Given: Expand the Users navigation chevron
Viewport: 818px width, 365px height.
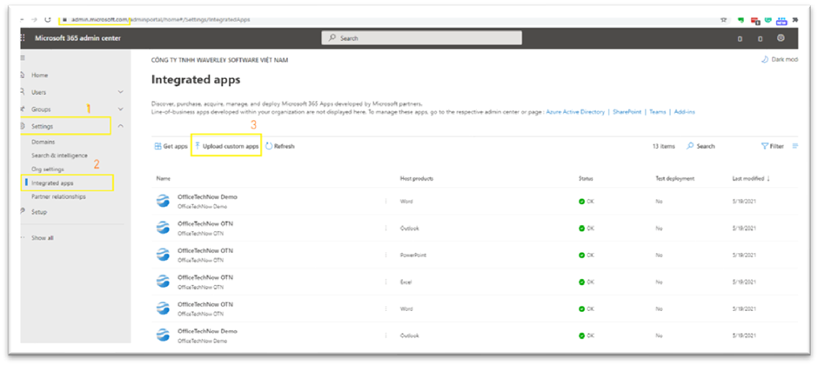Looking at the screenshot, I should [x=120, y=92].
